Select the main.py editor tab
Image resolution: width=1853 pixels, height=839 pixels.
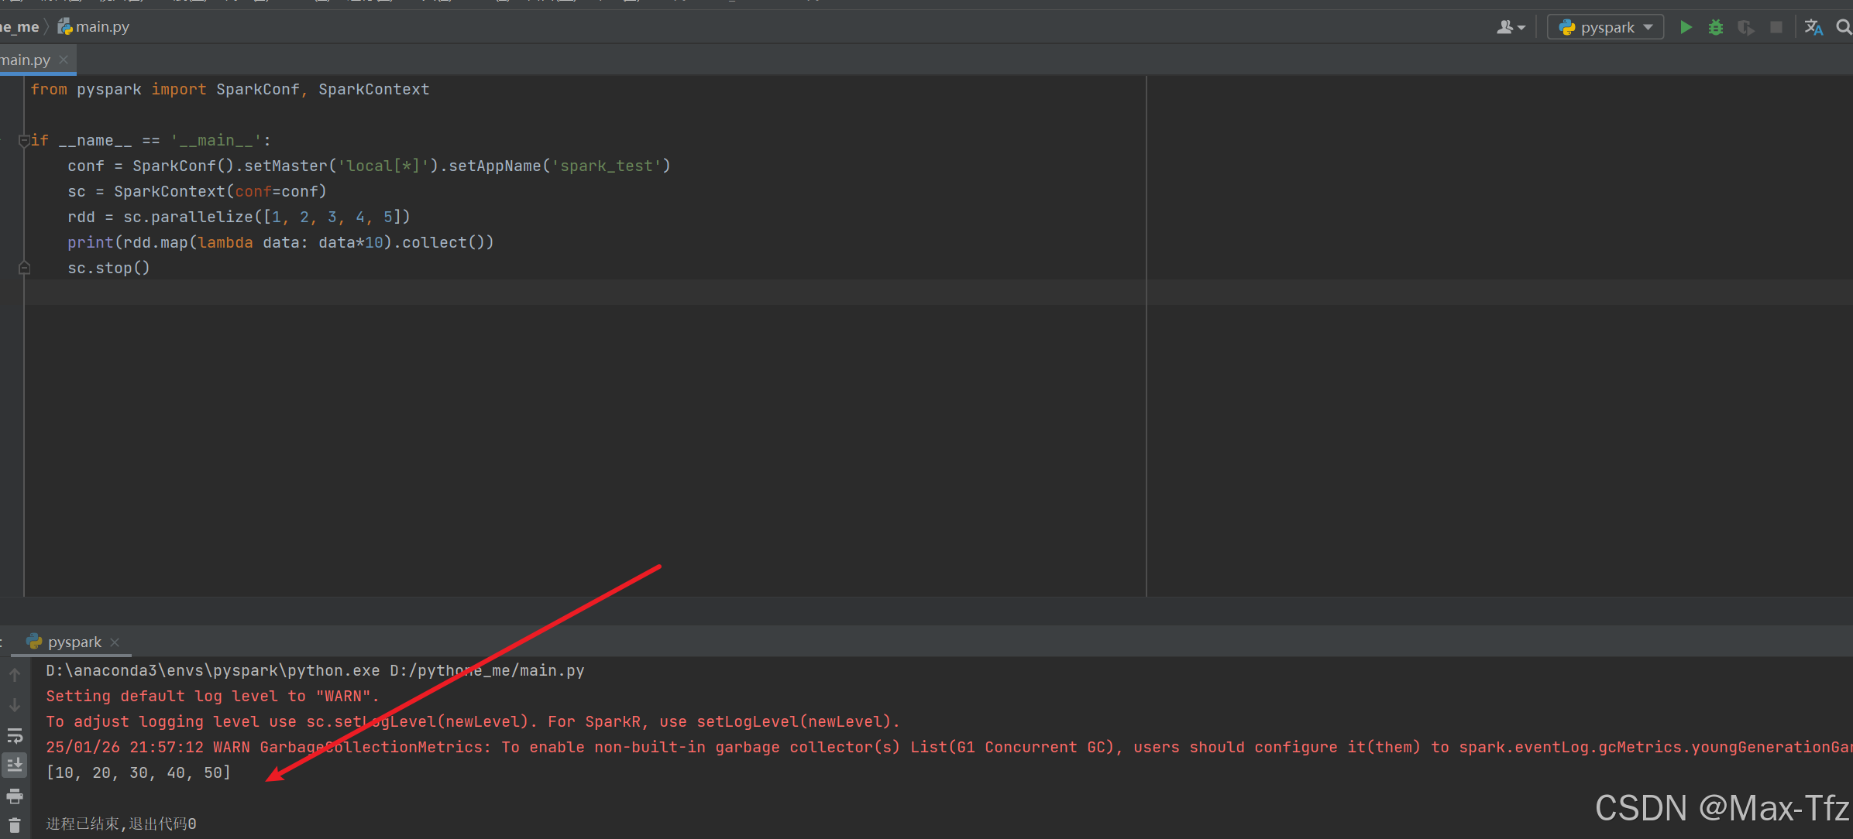click(x=25, y=60)
